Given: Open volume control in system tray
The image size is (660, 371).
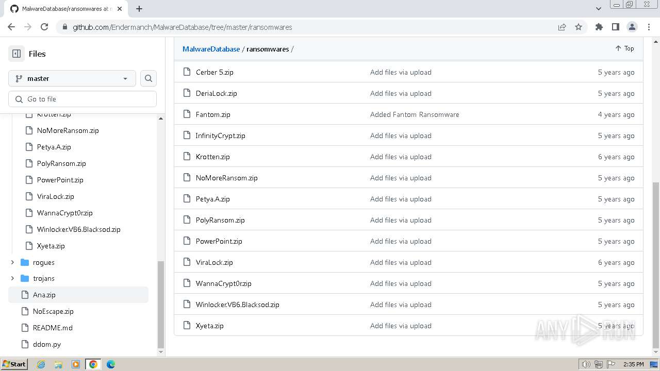Looking at the screenshot, I should click(586, 364).
